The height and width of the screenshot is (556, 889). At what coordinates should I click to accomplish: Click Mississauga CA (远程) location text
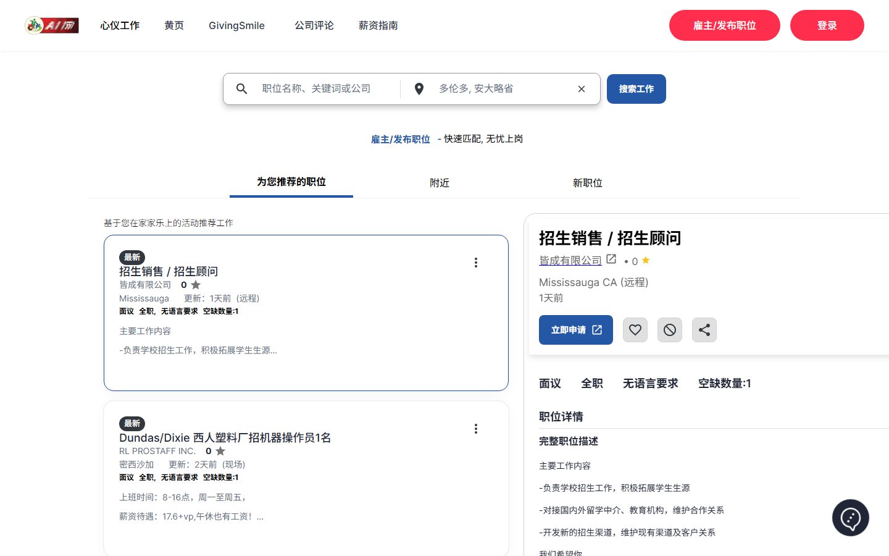593,282
